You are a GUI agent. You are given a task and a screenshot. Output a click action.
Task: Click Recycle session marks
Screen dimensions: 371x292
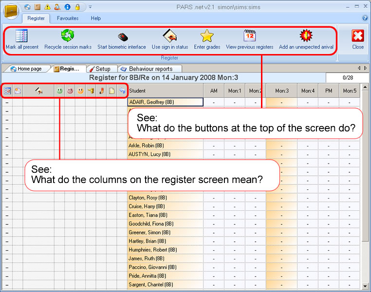point(68,39)
